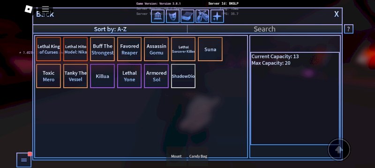Select the Assassin Gomu unit
This screenshot has height=168, width=375.
click(157, 49)
